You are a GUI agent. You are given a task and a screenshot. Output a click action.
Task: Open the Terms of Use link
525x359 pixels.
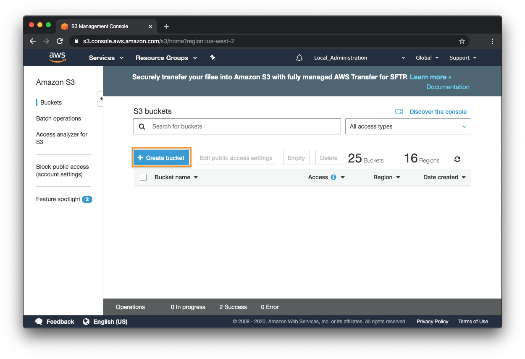[x=473, y=322]
